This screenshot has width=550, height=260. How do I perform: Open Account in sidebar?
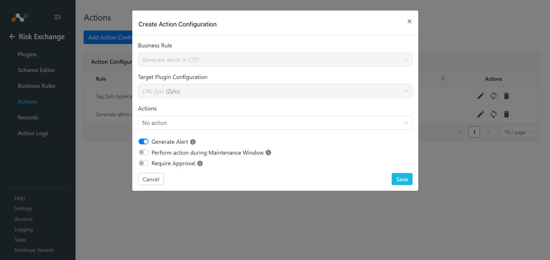[23, 219]
